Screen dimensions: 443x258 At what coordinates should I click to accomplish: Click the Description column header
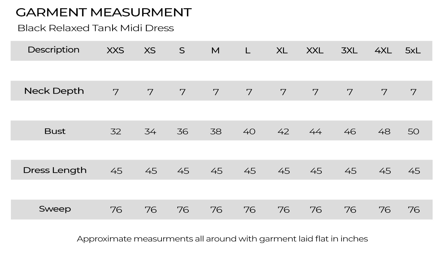(53, 50)
